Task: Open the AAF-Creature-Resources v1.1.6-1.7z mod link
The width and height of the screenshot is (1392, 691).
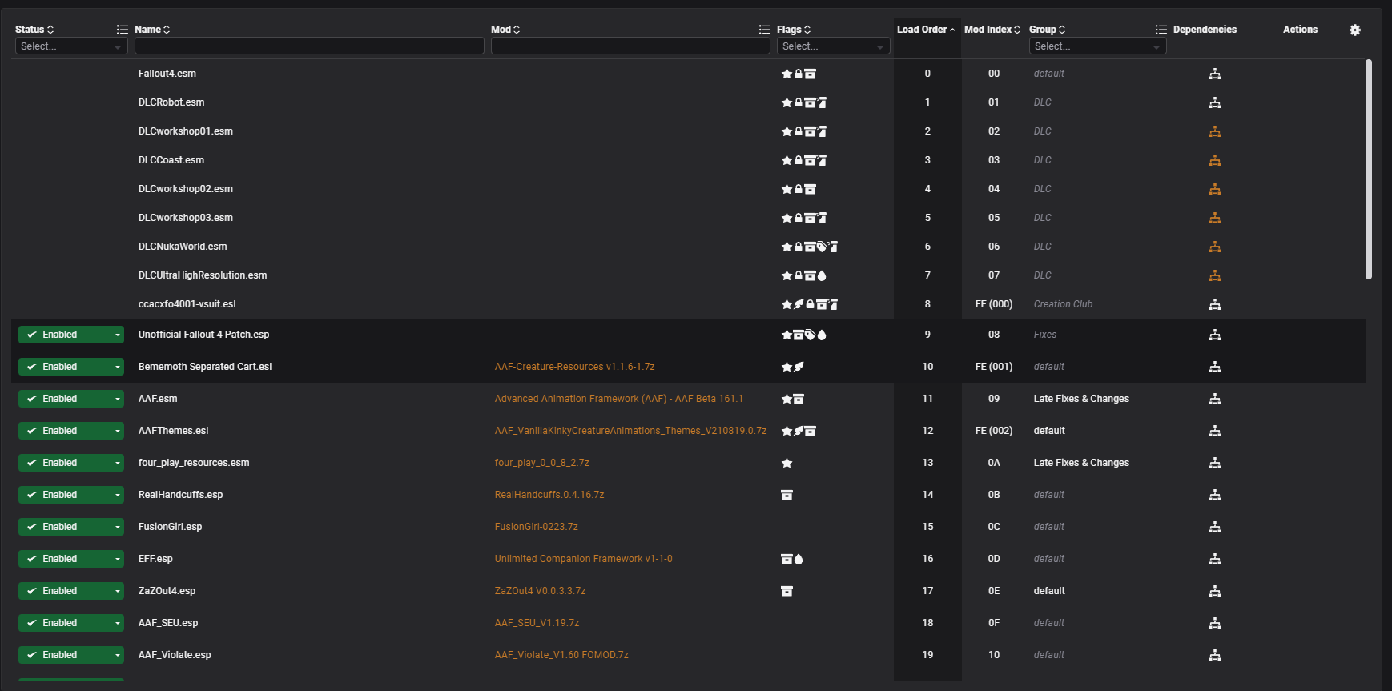Action: [574, 367]
